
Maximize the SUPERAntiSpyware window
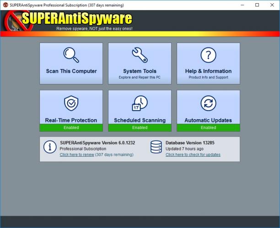click(x=257, y=5)
